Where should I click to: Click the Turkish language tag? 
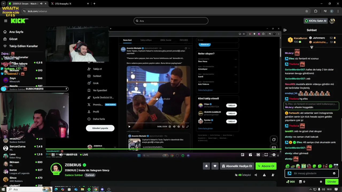point(90,175)
